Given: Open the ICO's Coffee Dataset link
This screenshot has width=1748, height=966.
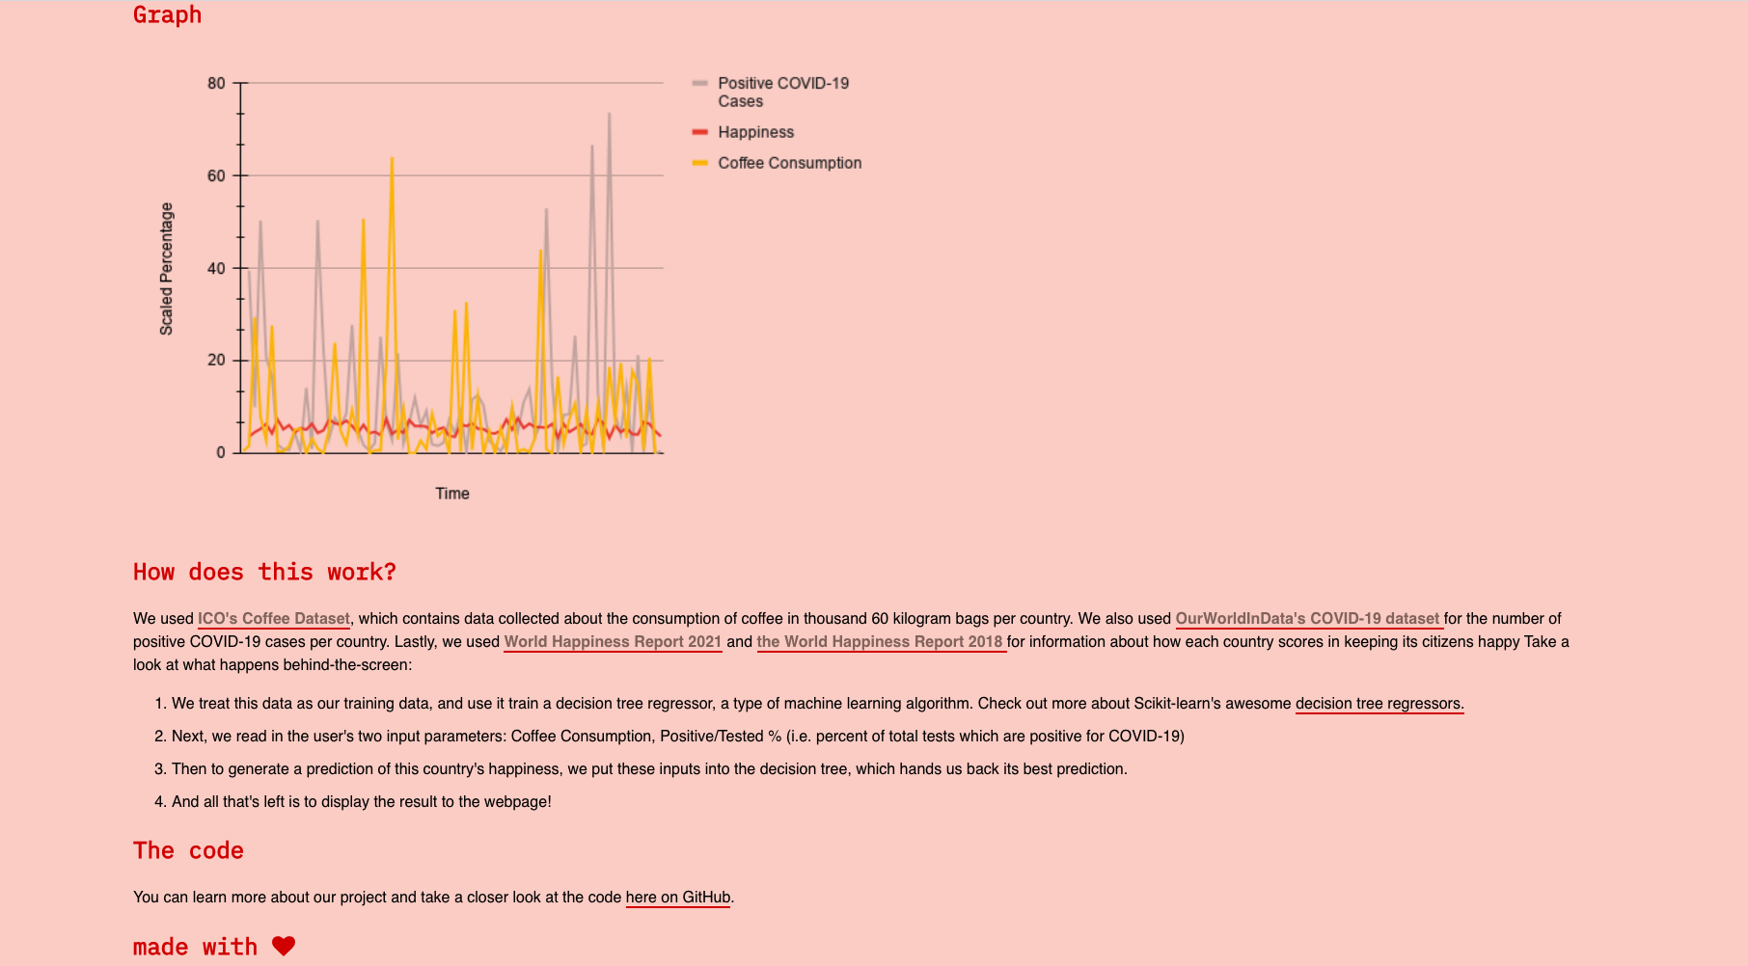Looking at the screenshot, I should click(274, 619).
